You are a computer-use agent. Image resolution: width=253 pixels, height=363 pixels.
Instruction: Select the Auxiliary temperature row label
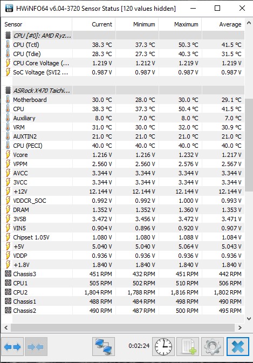point(24,118)
